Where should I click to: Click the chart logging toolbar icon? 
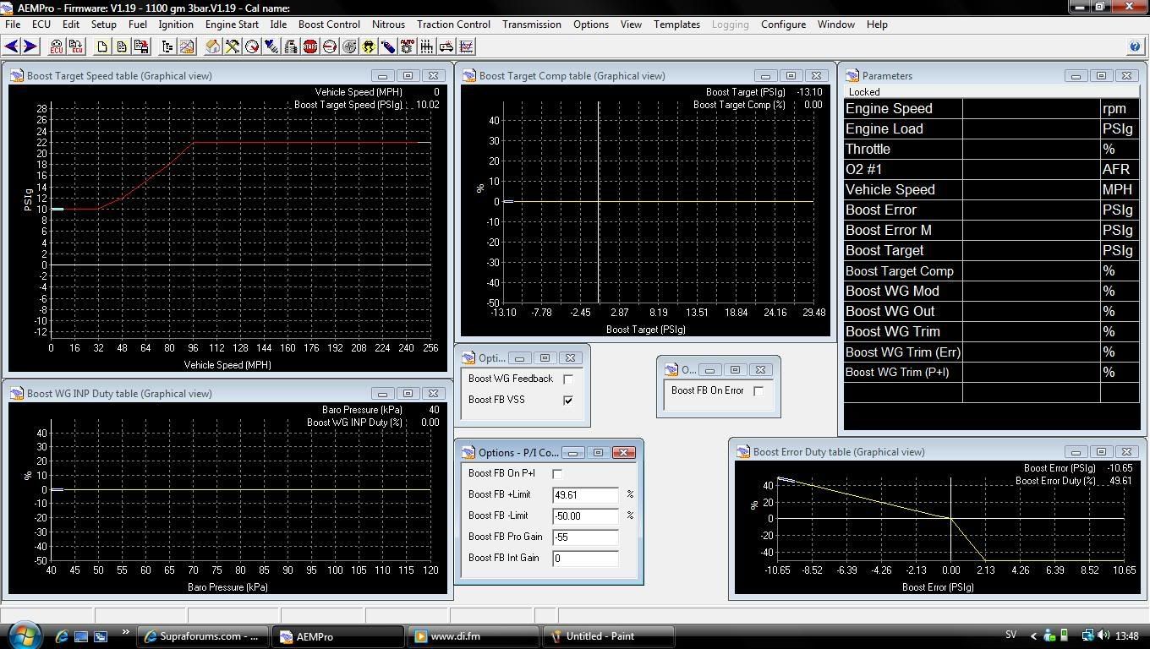pyautogui.click(x=466, y=46)
